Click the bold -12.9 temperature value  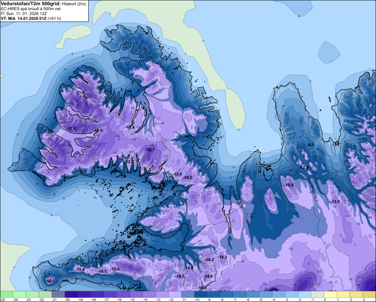(x=48, y=132)
